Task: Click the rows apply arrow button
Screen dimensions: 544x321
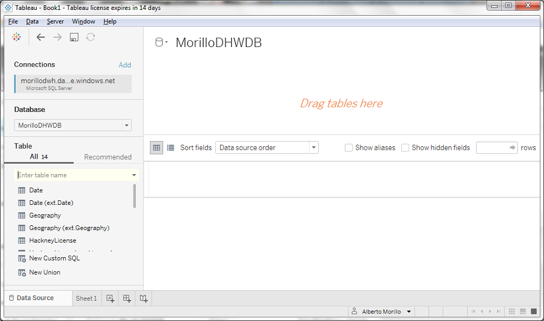Action: pos(513,148)
